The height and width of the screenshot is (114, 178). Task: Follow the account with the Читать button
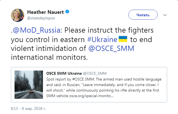(143, 15)
